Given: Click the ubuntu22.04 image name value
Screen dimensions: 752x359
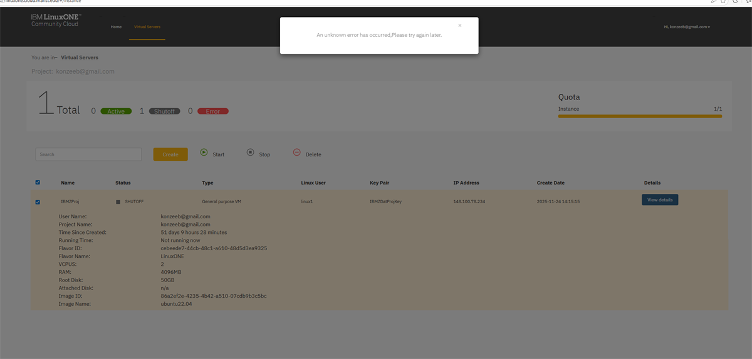Looking at the screenshot, I should click(x=176, y=304).
